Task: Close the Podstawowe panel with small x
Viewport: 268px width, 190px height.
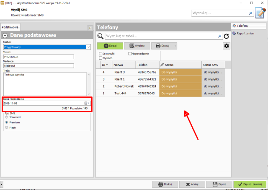Action: (x=90, y=28)
